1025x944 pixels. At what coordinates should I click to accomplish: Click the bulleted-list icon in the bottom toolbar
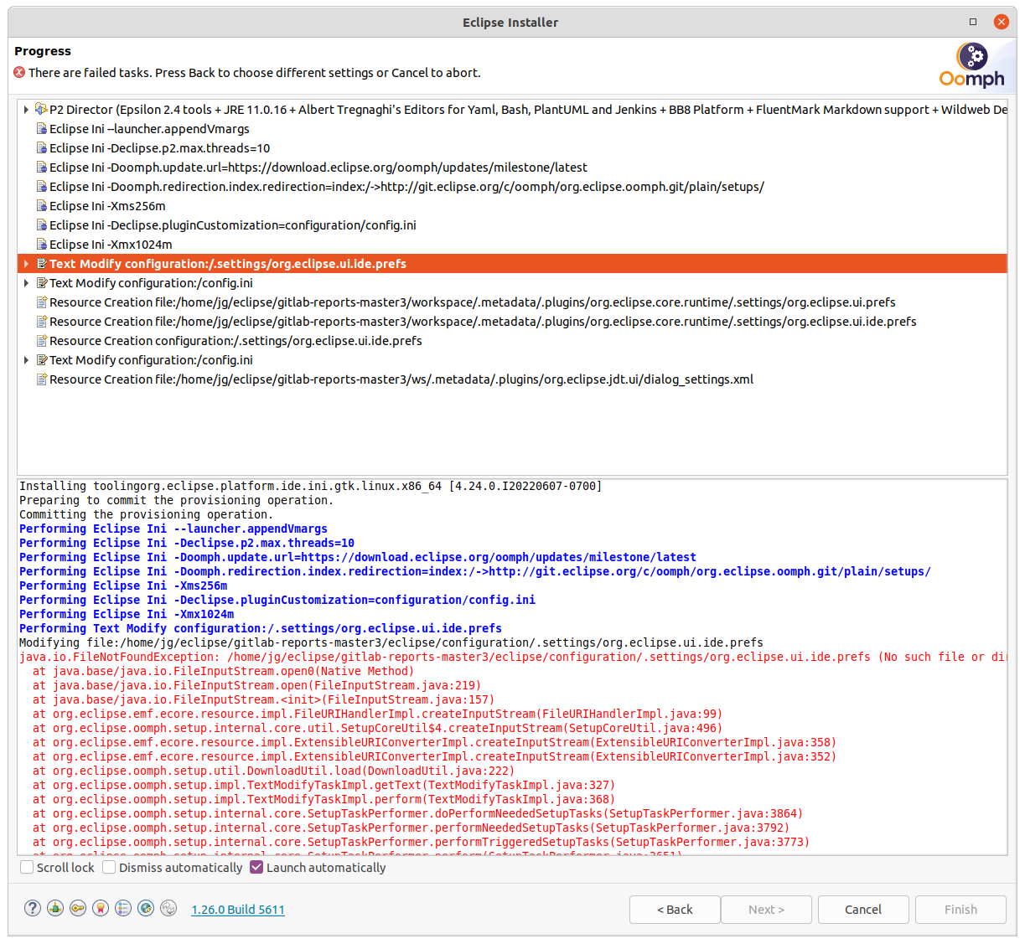click(123, 908)
